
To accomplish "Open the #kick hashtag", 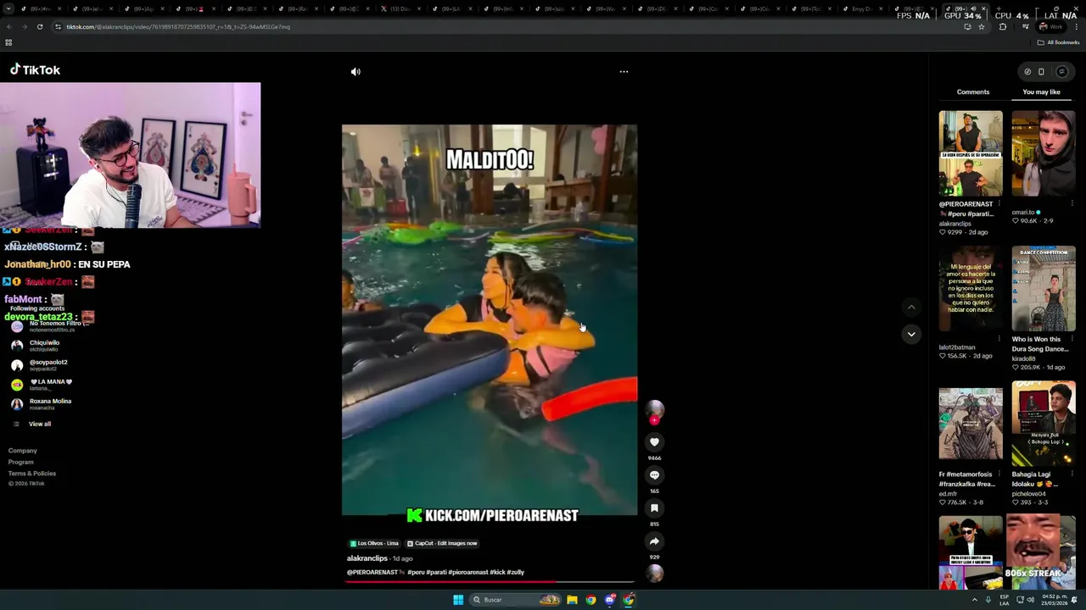I will tap(497, 572).
